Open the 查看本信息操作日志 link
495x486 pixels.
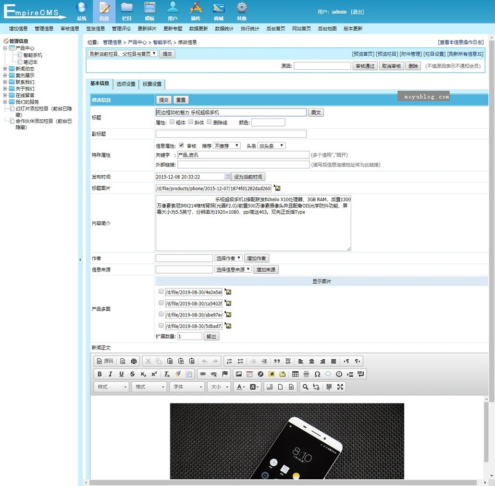(x=461, y=42)
